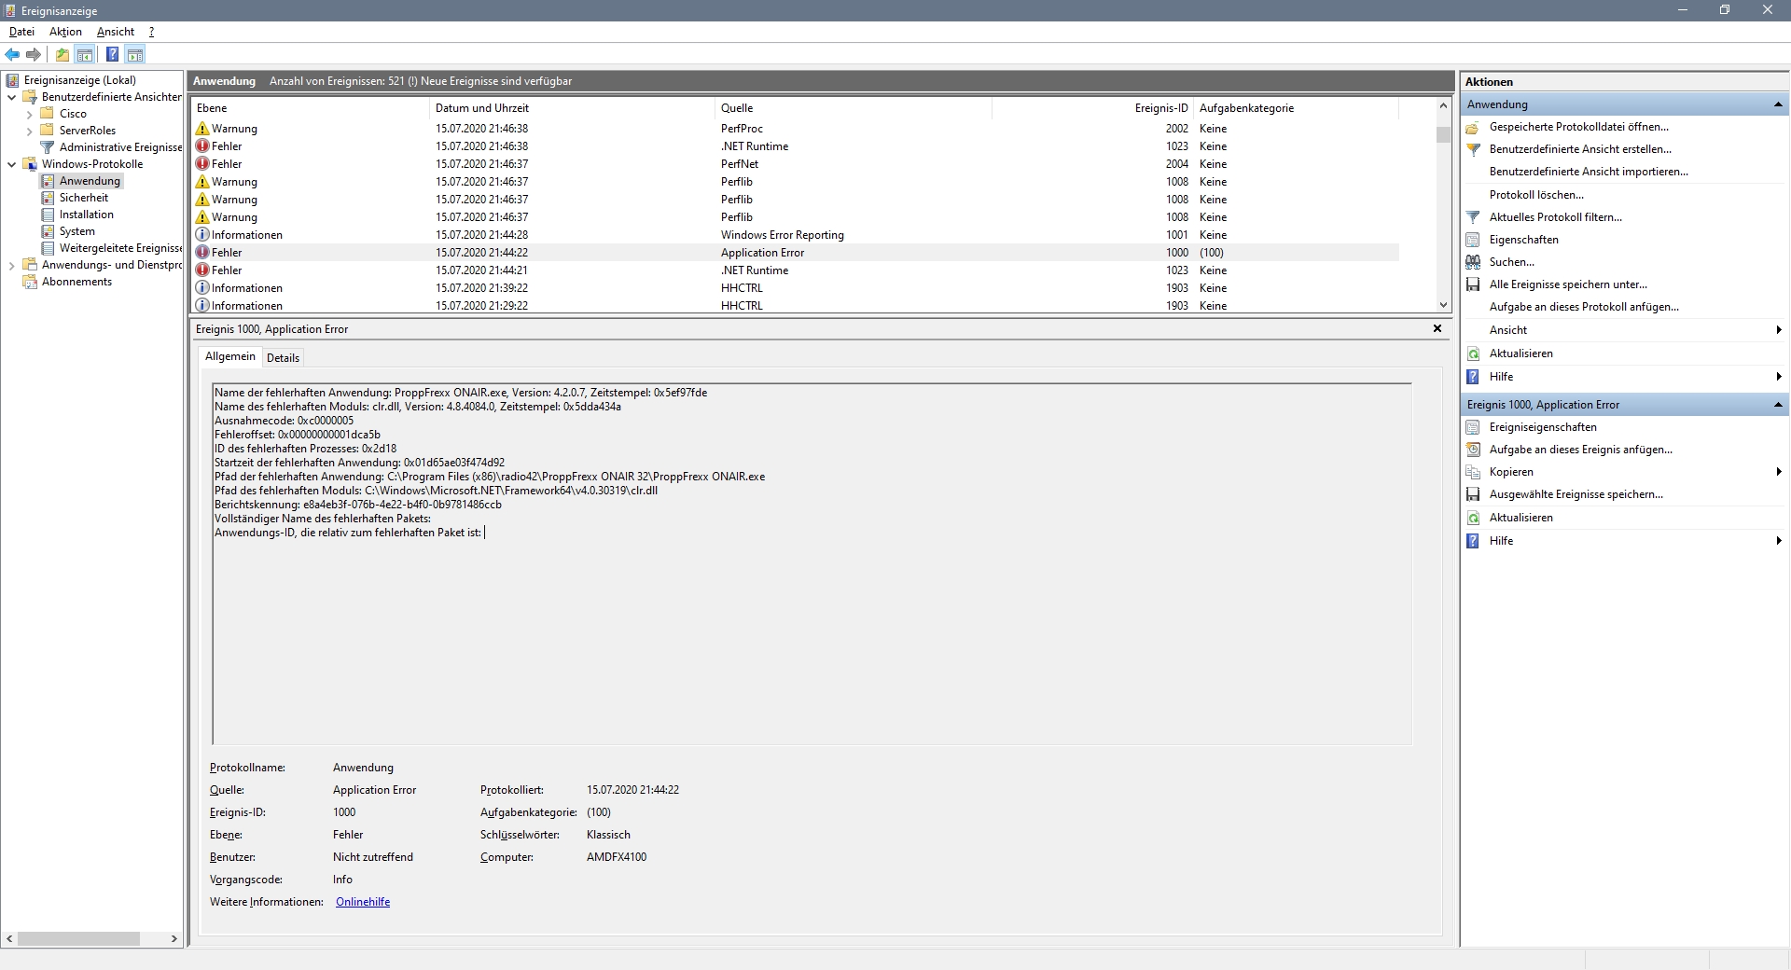This screenshot has width=1791, height=970.
Task: Close the event preview pane
Action: 1437,328
